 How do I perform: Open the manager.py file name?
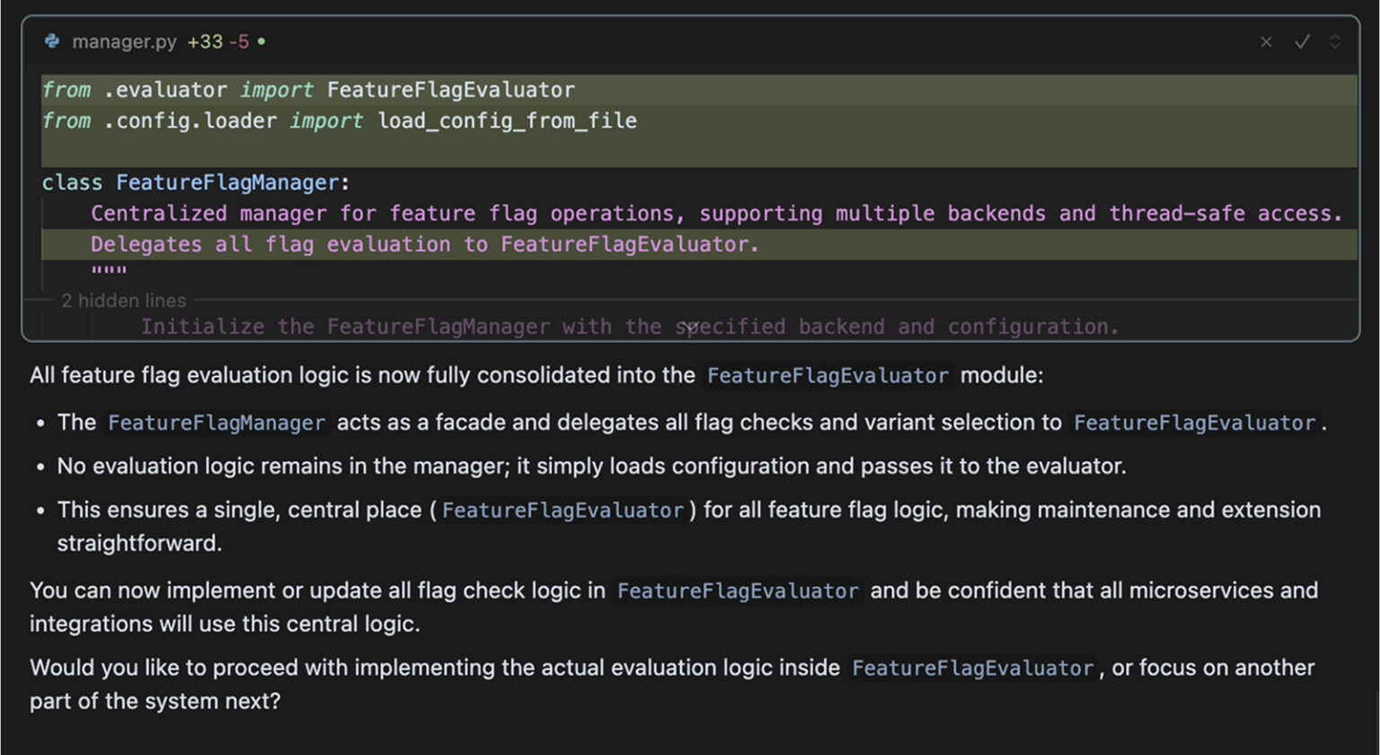tap(124, 42)
